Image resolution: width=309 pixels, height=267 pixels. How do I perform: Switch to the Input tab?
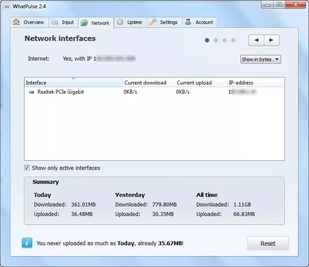click(63, 22)
